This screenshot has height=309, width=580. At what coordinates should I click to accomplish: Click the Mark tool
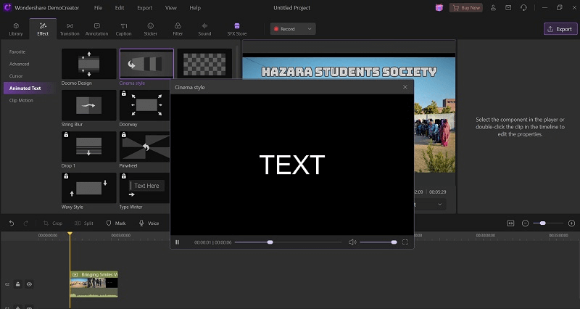(x=116, y=223)
